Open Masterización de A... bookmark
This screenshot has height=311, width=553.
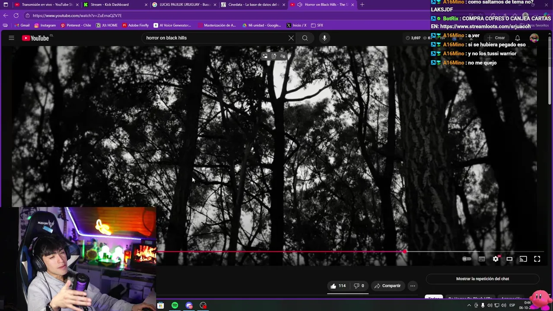pyautogui.click(x=217, y=25)
